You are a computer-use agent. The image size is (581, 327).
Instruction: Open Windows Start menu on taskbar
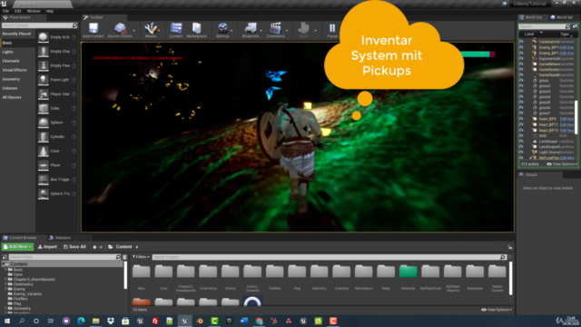pos(7,321)
